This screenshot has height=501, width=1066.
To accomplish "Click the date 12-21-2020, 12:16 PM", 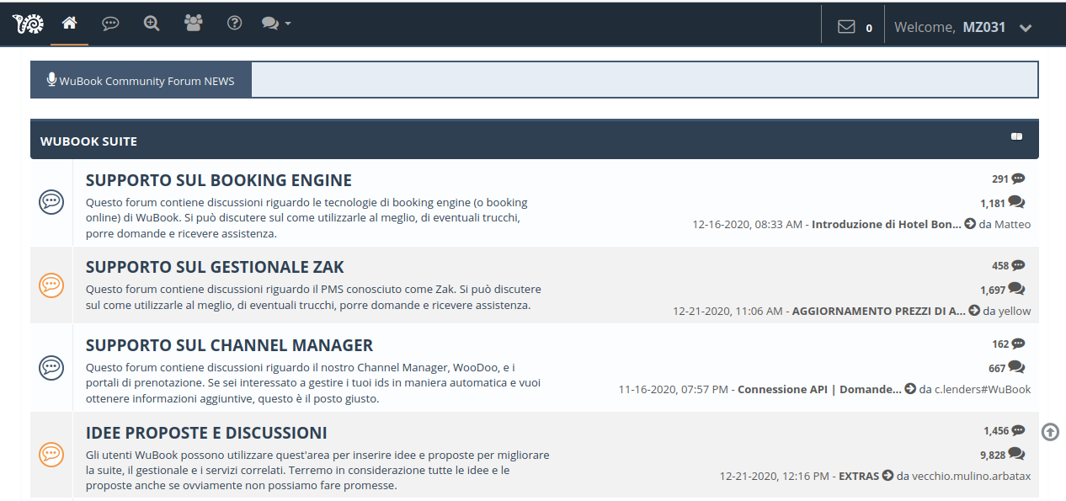I will click(x=775, y=476).
